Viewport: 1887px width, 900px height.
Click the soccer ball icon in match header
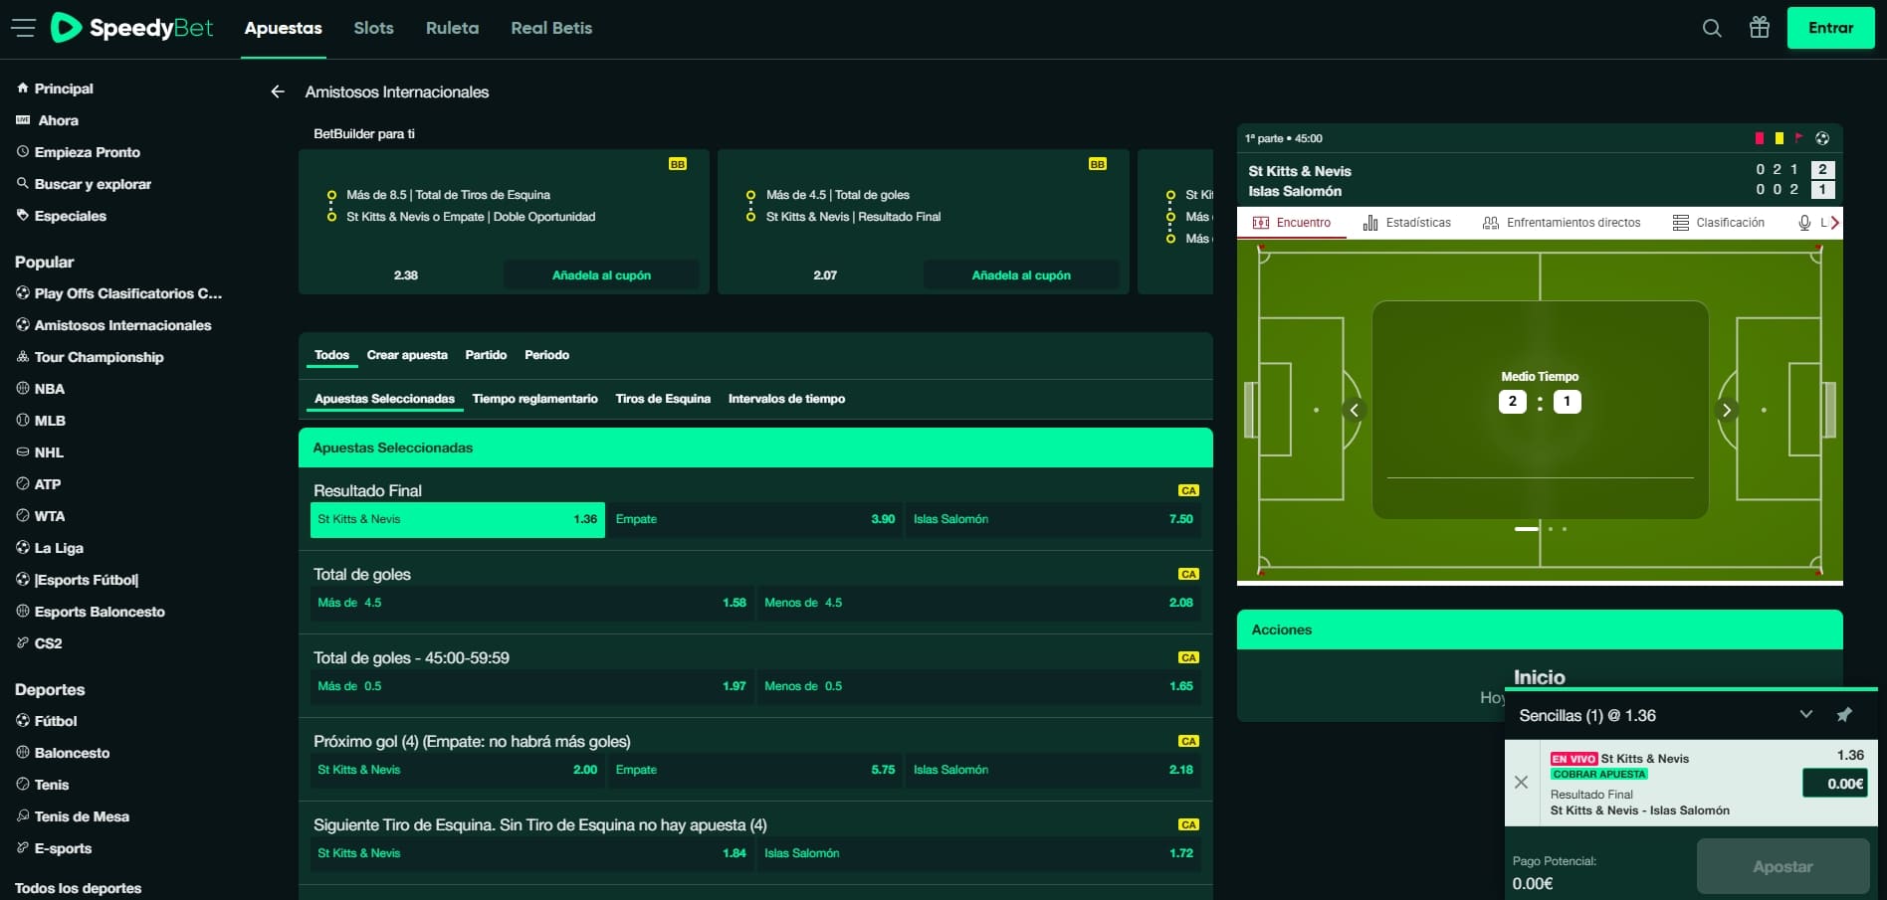(x=1823, y=138)
